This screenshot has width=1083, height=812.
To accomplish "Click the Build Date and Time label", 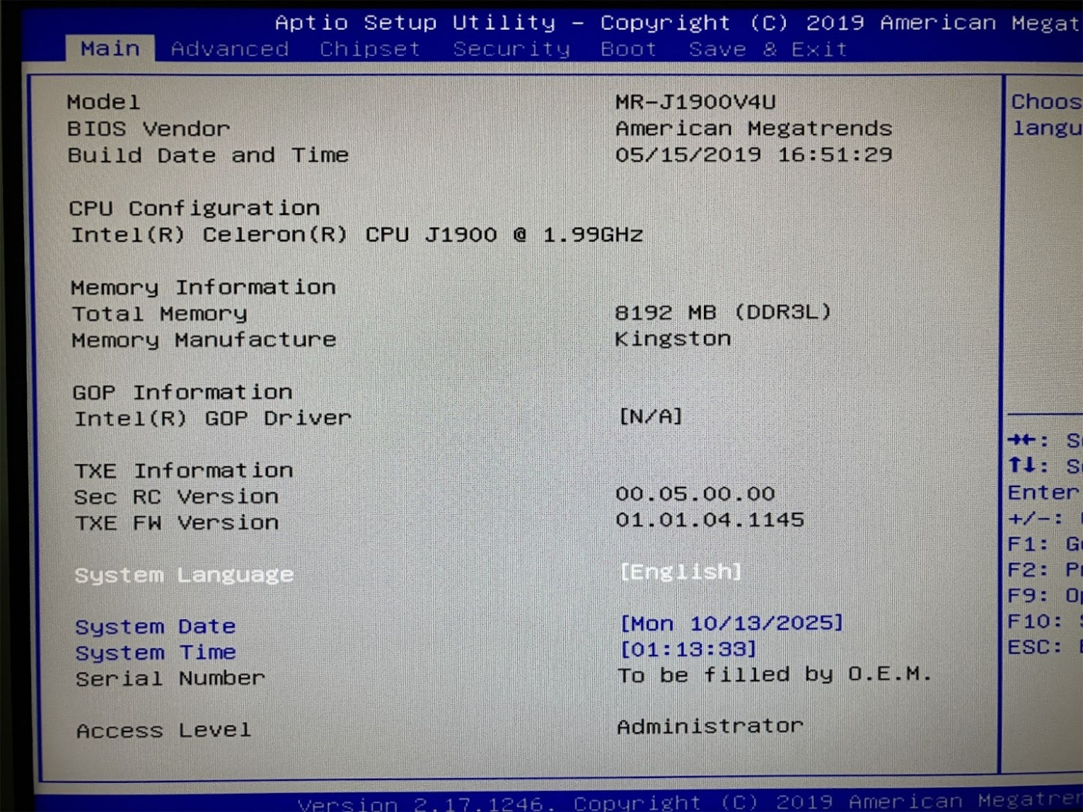I will point(208,155).
